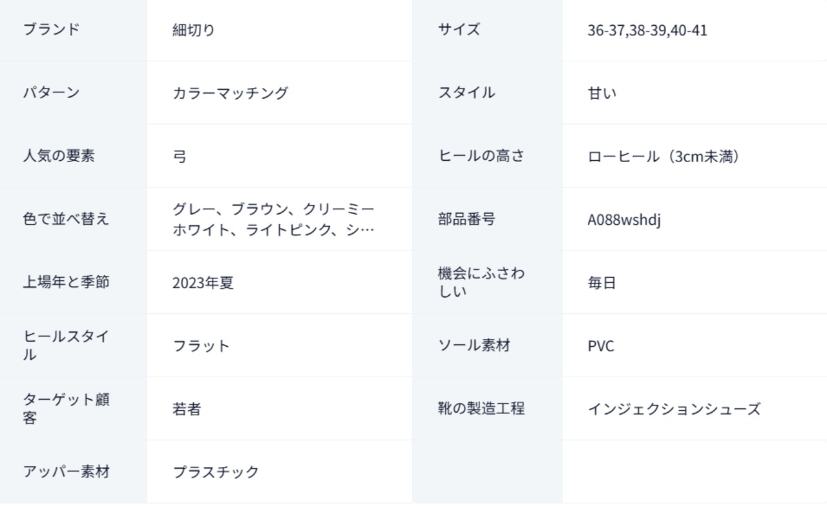Click the ヒールスタイル value フラット
The image size is (827, 507).
[201, 346]
